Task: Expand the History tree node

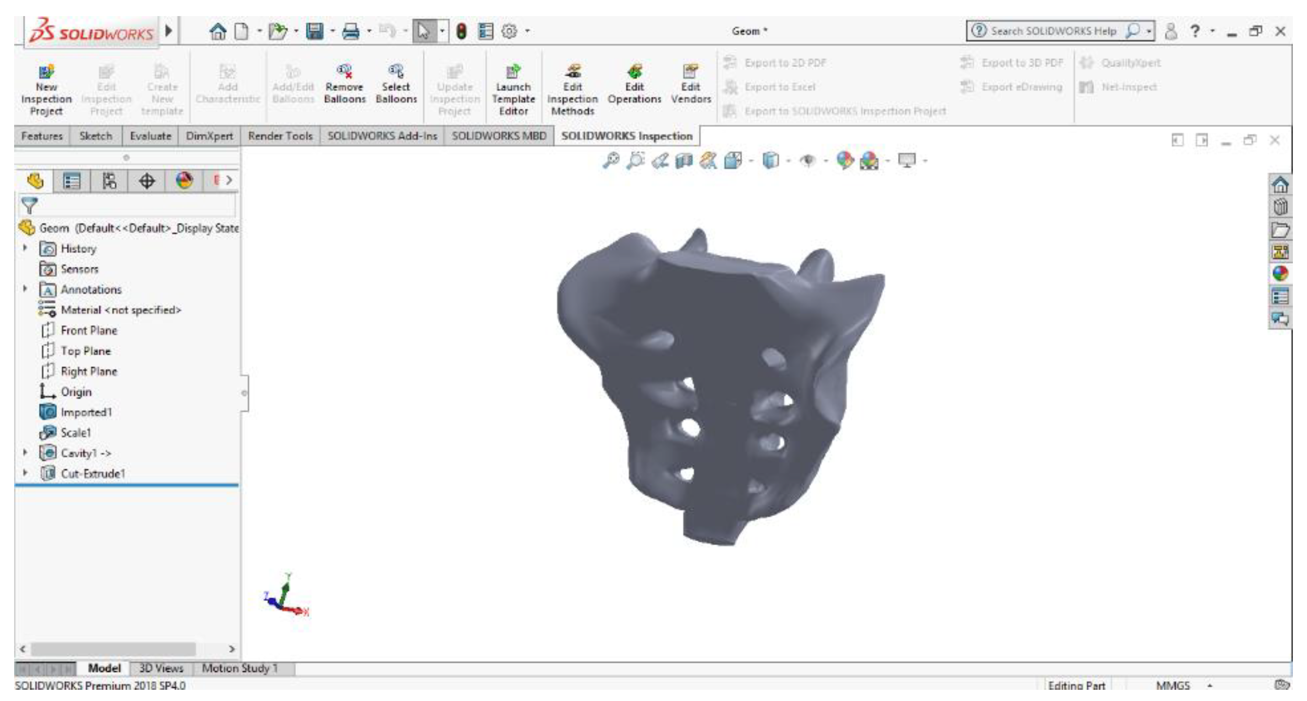Action: click(x=25, y=248)
